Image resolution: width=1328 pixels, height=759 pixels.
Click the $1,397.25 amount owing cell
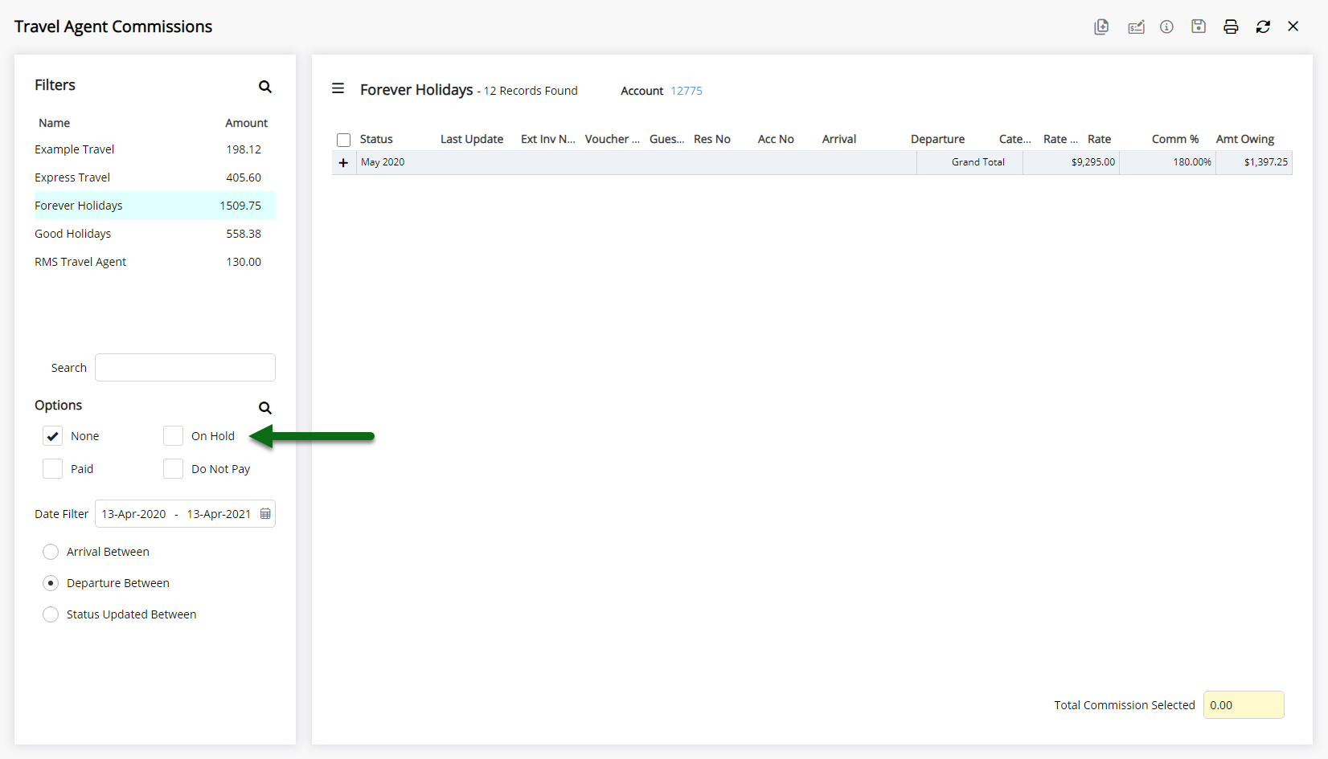coord(1254,162)
